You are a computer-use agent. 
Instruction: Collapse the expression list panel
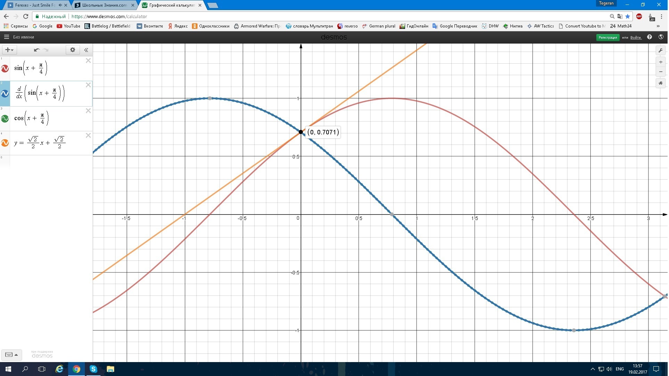[86, 50]
